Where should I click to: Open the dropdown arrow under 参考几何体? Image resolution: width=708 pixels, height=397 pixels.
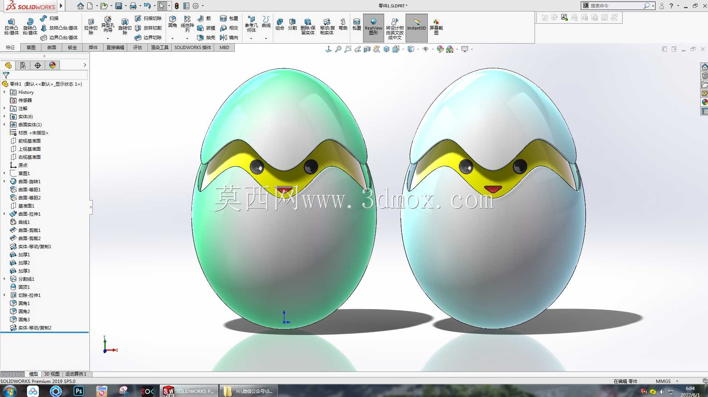(251, 38)
